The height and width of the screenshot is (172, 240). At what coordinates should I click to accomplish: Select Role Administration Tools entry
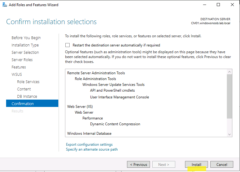[95, 79]
